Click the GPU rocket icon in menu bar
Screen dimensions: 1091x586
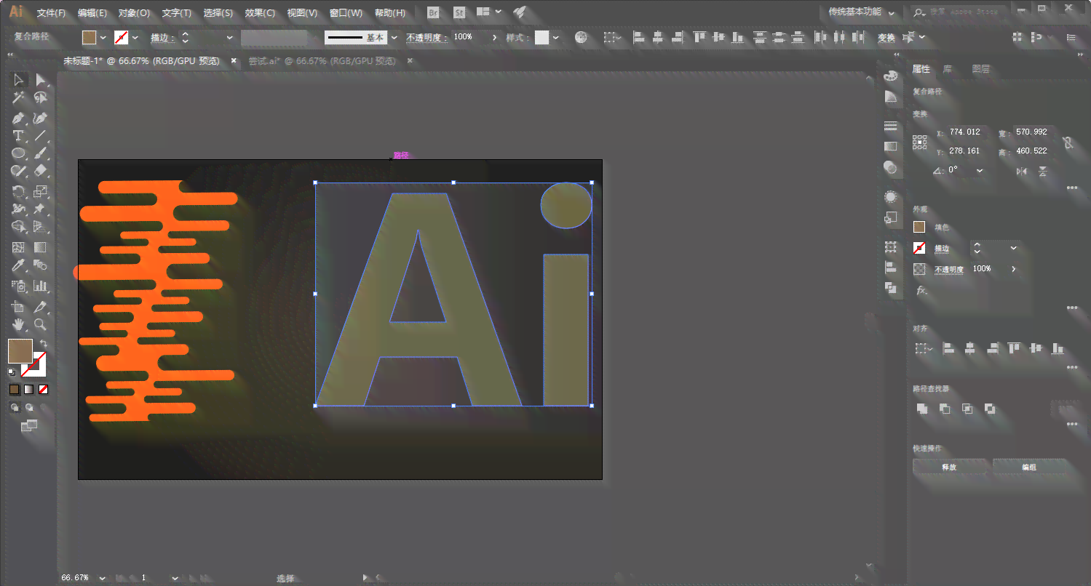[520, 12]
